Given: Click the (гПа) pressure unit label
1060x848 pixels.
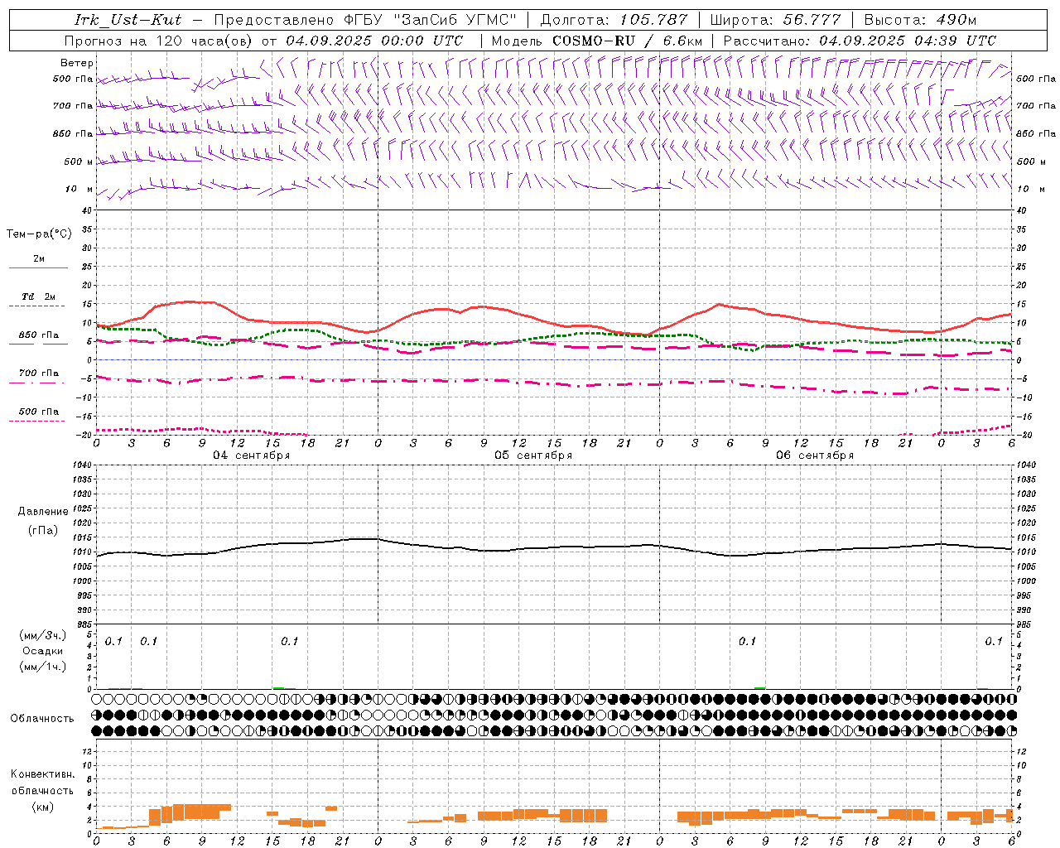Looking at the screenshot, I should tap(43, 531).
